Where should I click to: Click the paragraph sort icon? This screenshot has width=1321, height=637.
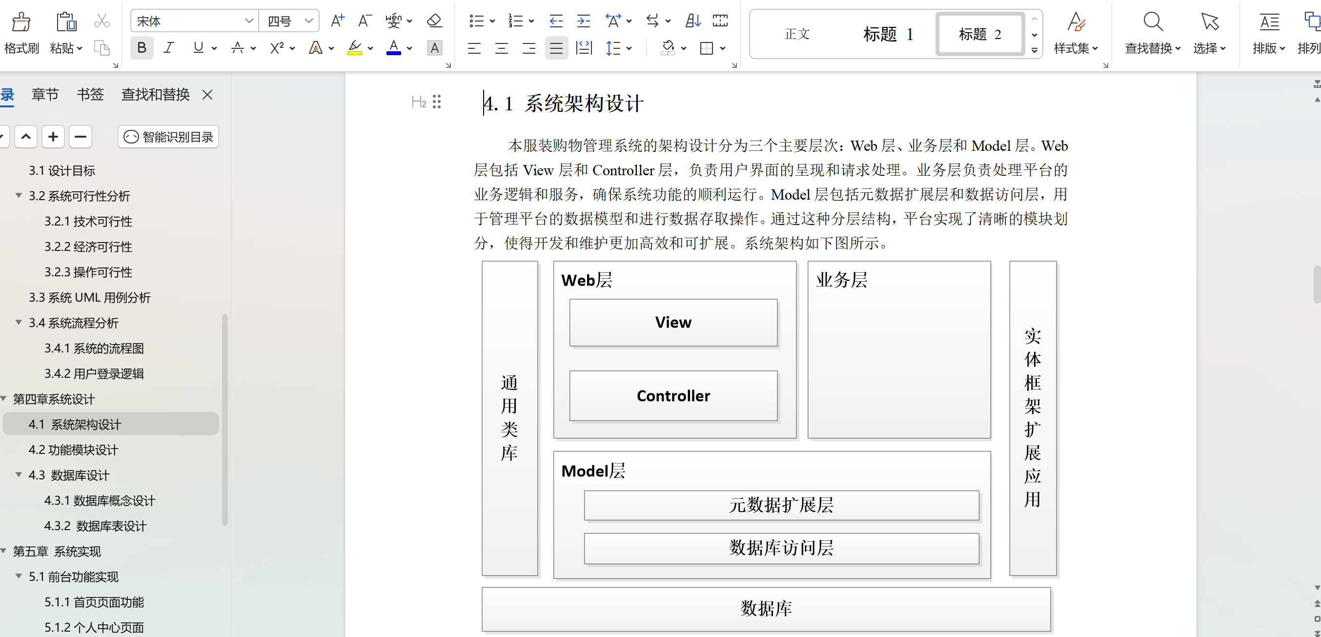pyautogui.click(x=692, y=21)
